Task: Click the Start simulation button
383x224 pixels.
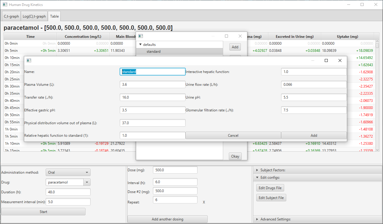Action: coord(43,212)
